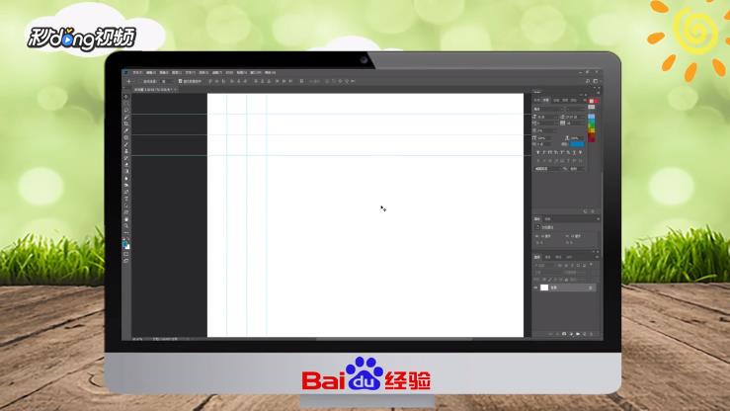Select the Spot Healing Brush tool
This screenshot has width=730, height=411.
[x=126, y=137]
